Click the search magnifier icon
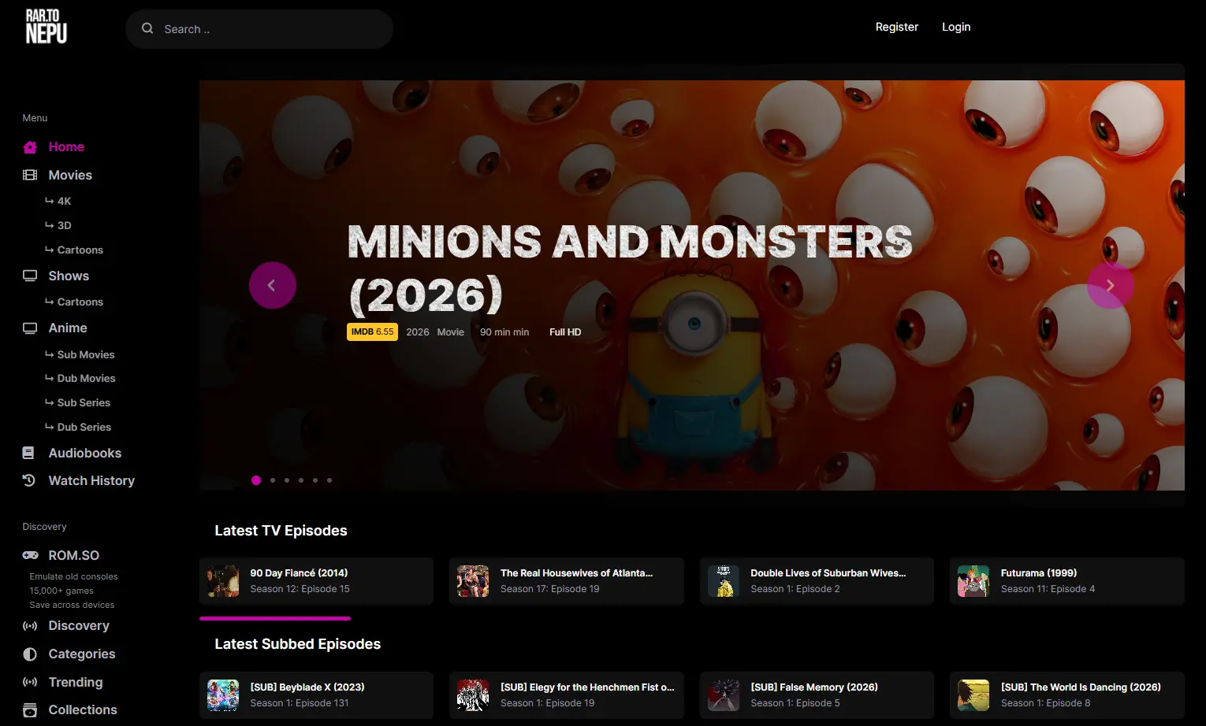1206x726 pixels. (x=147, y=28)
